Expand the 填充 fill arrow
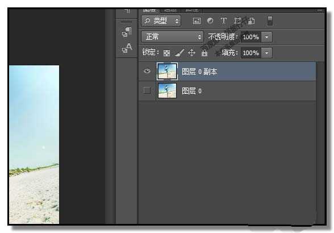 tap(267, 53)
